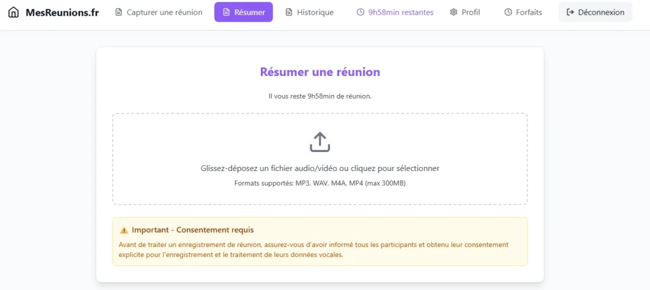Click the document icon beside Capturer une réunion
Image resolution: width=650 pixels, height=290 pixels.
pyautogui.click(x=119, y=13)
